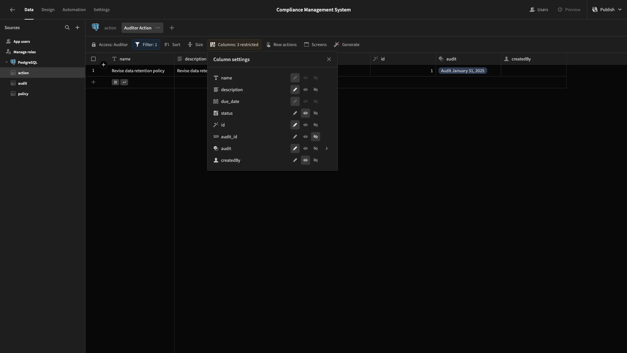Image resolution: width=627 pixels, height=353 pixels.
Task: Make id column read-only eye
Action: click(x=305, y=125)
